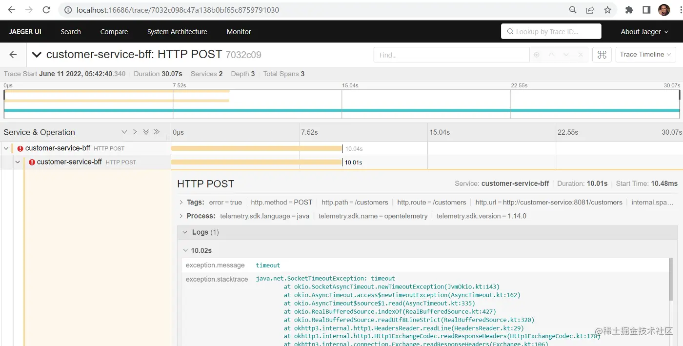
Task: Collapse trace header chevron beside title
Action: [x=37, y=55]
